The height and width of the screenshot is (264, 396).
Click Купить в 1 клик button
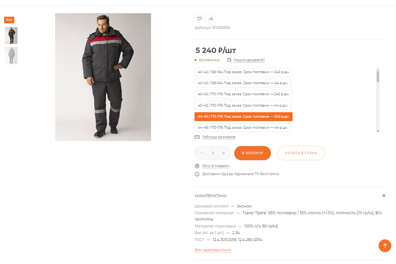pyautogui.click(x=301, y=153)
